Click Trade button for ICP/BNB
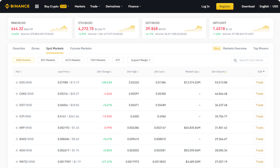The height and width of the screenshot is (168, 280). click(x=260, y=116)
